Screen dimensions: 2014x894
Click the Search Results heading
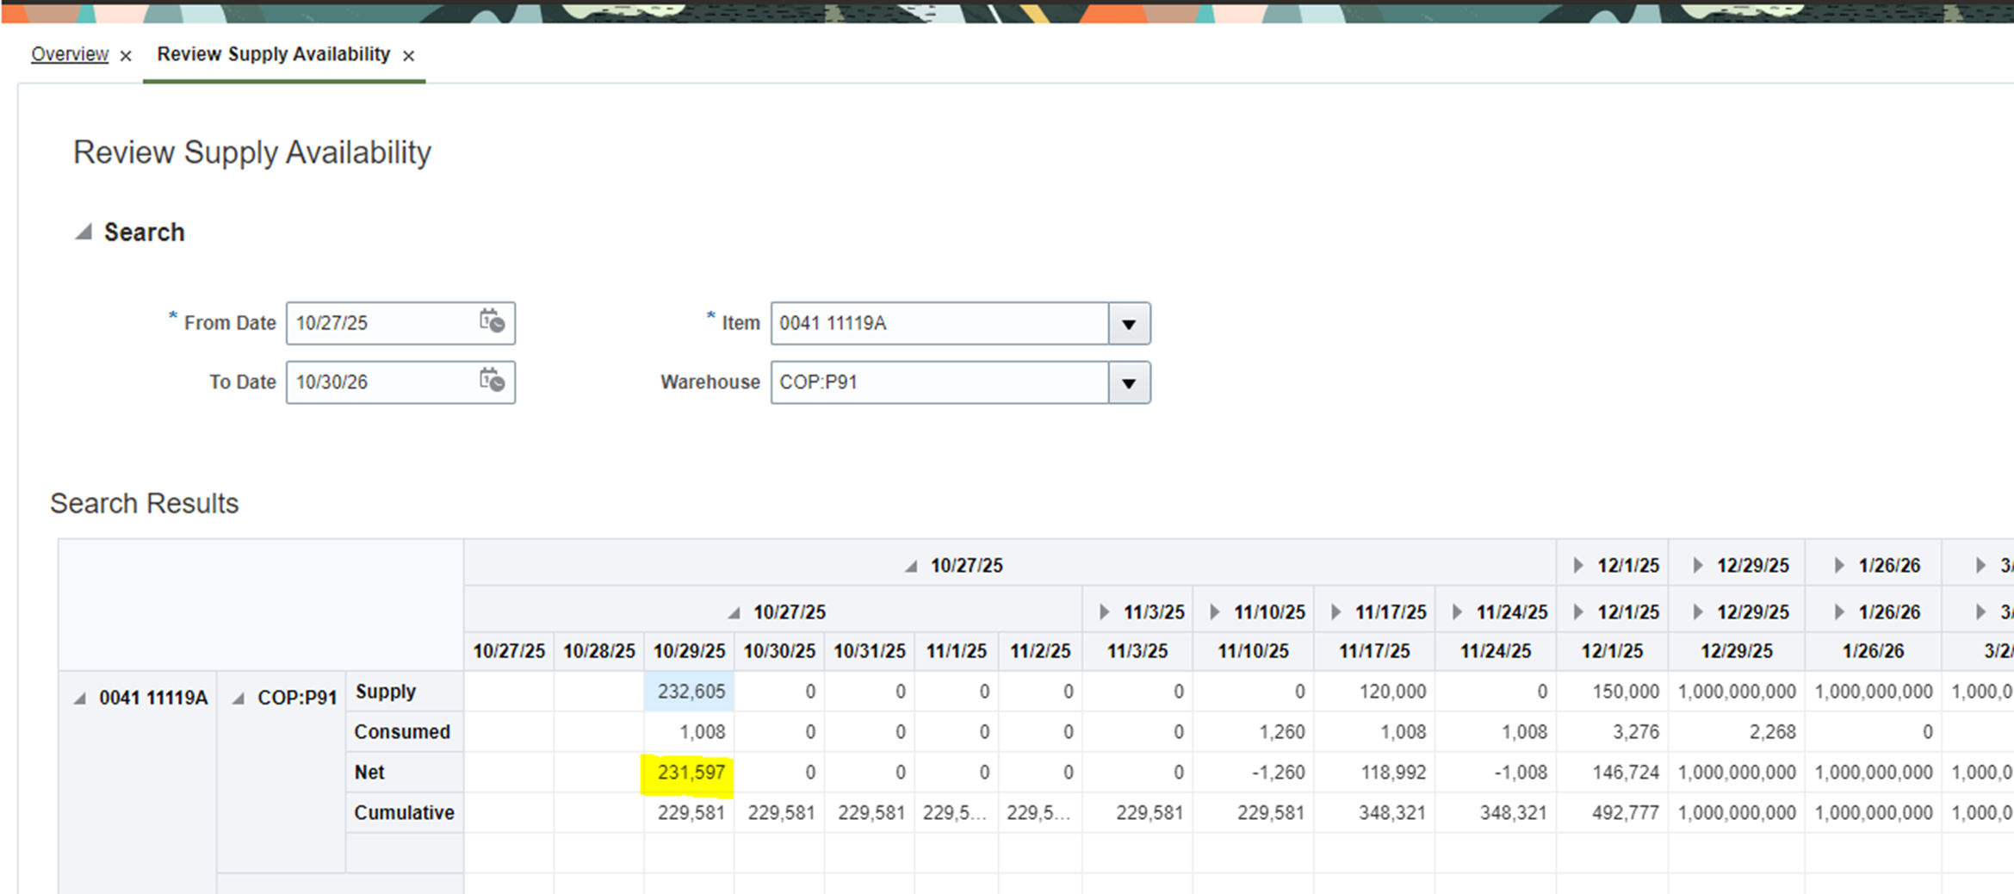tap(144, 503)
